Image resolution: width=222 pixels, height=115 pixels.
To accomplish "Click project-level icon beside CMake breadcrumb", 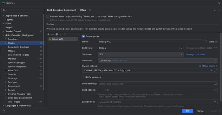I will [x=90, y=10].
